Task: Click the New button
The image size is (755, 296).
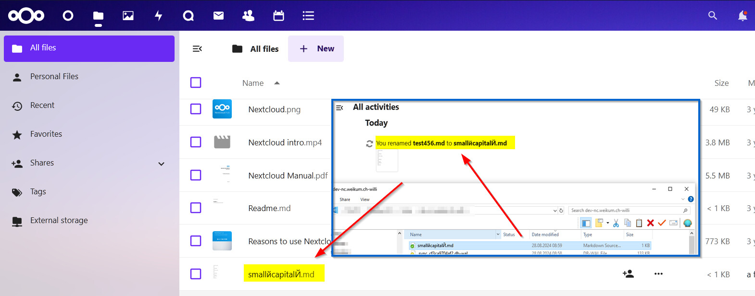Action: 316,48
